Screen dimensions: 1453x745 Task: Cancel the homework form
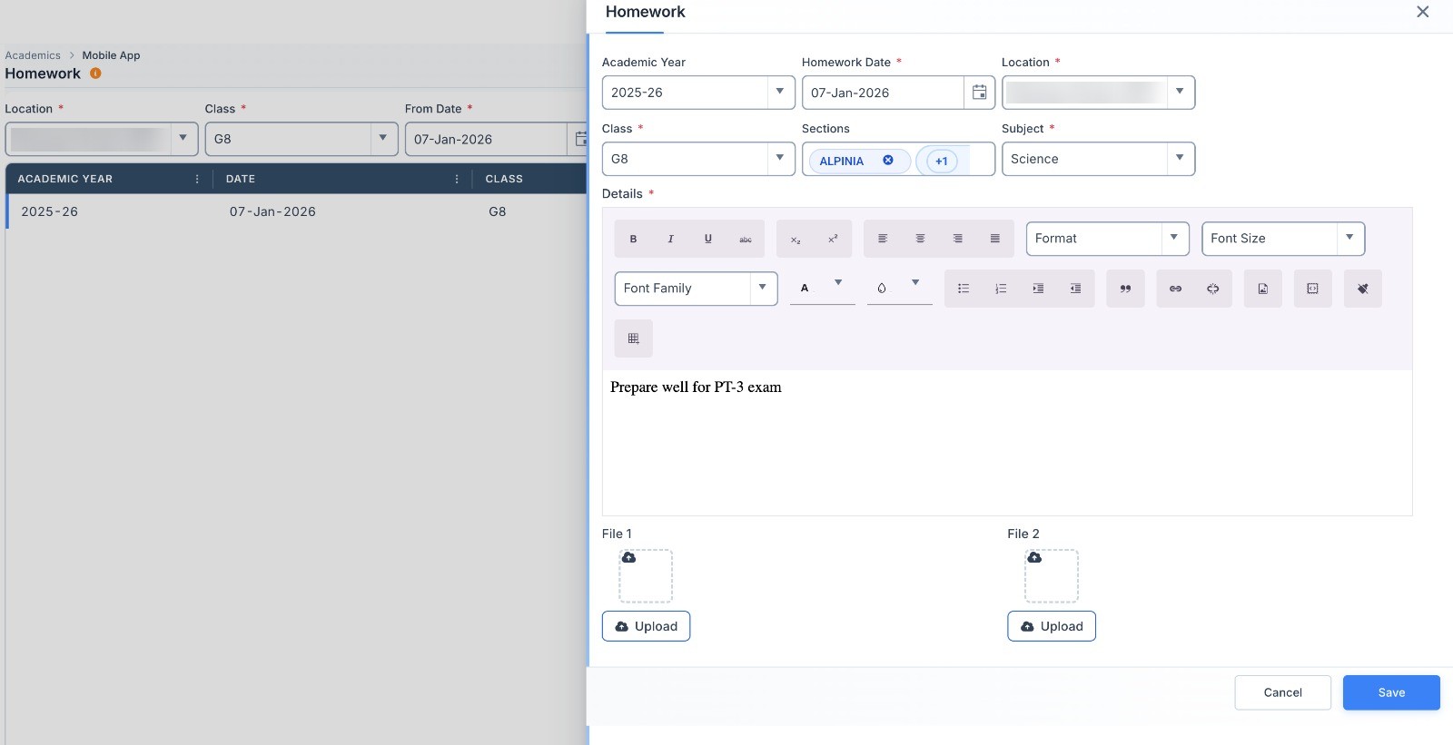(x=1282, y=692)
